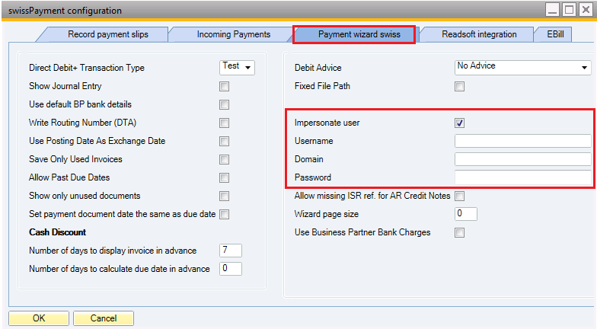Switch to Record payment slips tab
Image resolution: width=597 pixels, height=329 pixels.
point(107,34)
